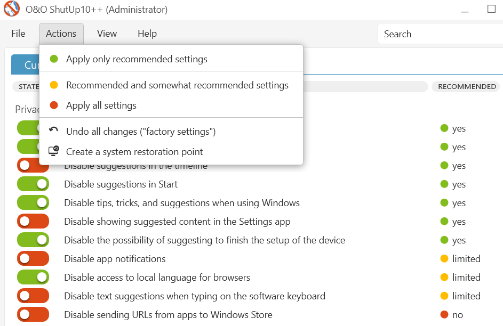
Task: Click "Disable access to local language for browsers"
Action: tap(157, 278)
